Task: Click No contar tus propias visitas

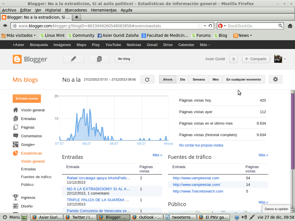Action: click(201, 145)
